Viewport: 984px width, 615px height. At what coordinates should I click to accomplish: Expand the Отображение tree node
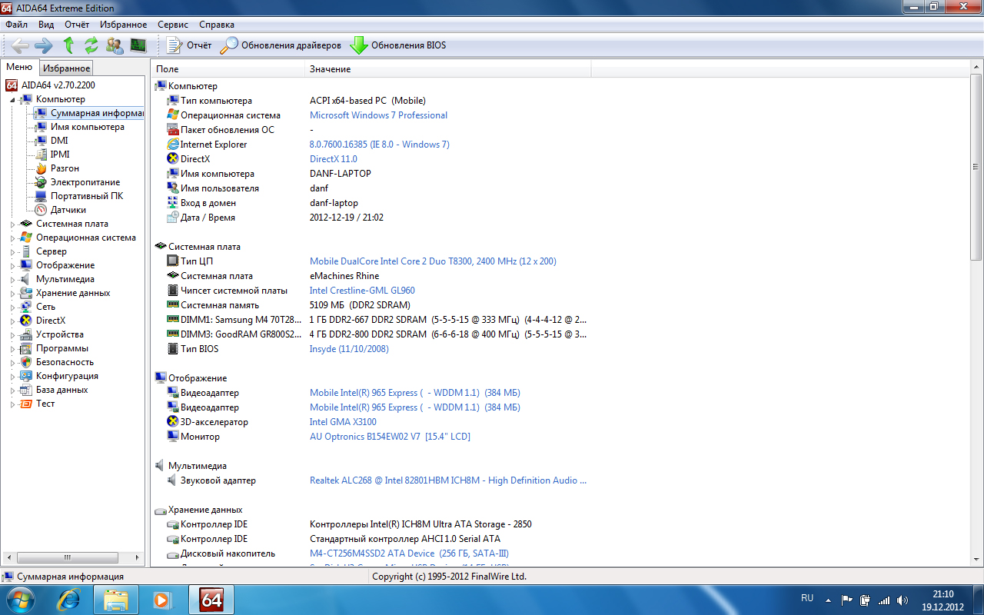[13, 266]
